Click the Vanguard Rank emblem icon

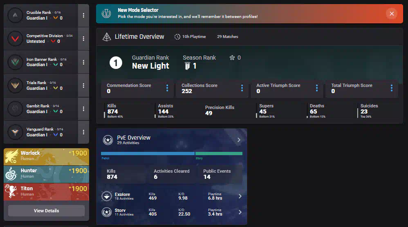[15, 132]
